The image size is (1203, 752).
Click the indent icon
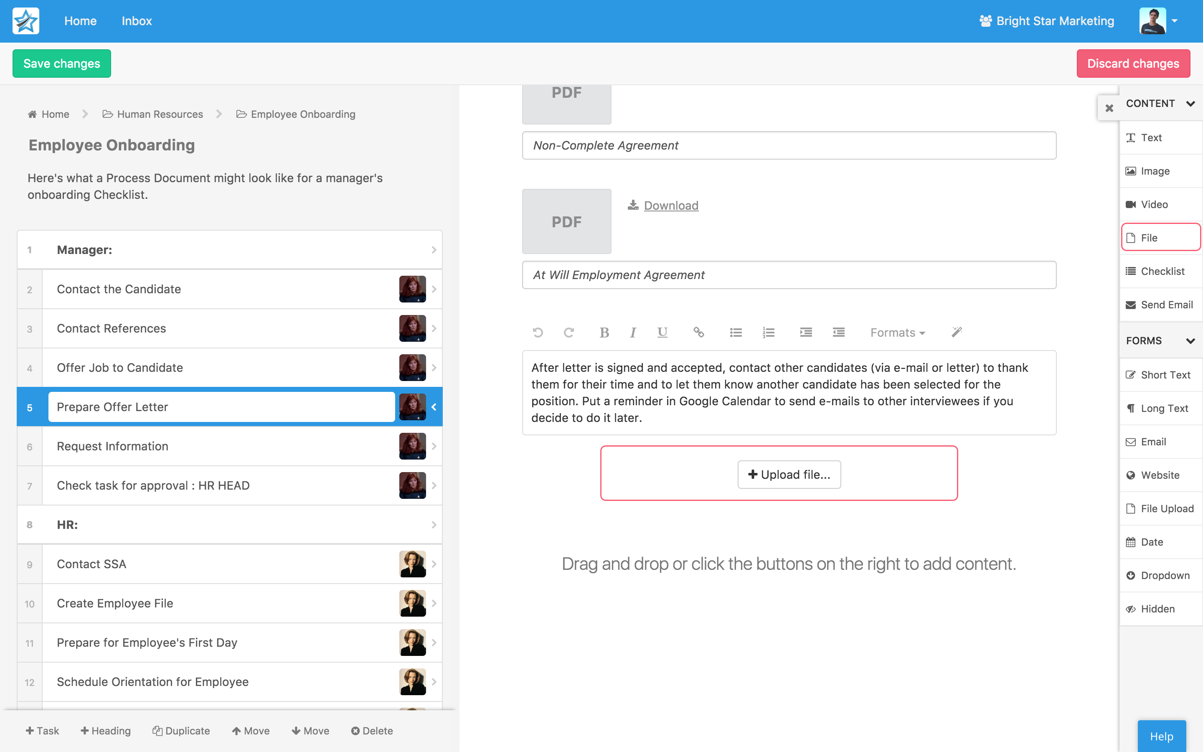(806, 332)
